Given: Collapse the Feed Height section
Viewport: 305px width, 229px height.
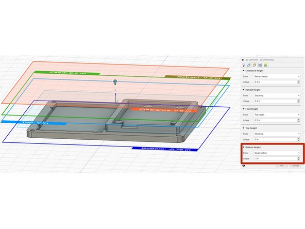Looking at the screenshot, I should [244, 109].
